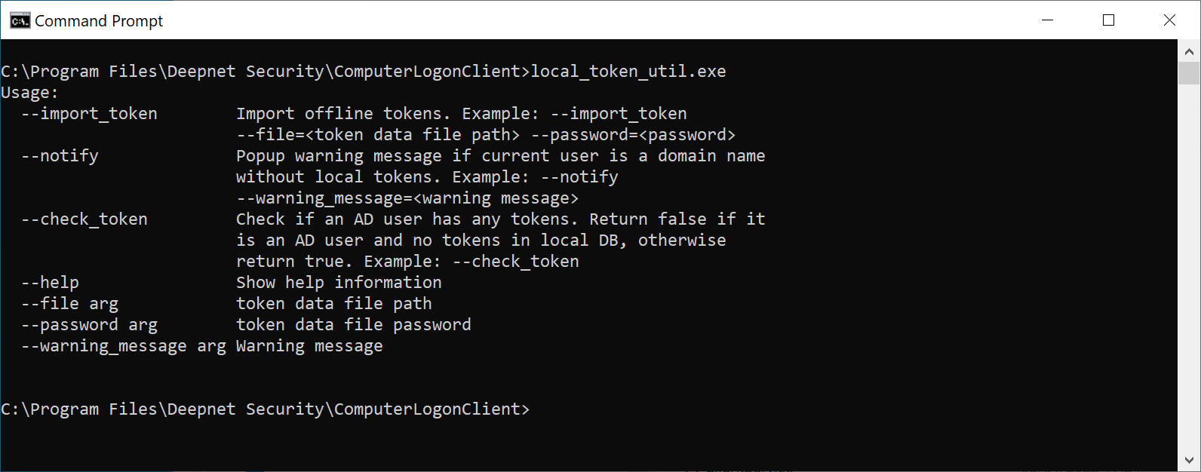Click the --warning_message arg option text
Screen dimensions: 1201x472
(x=124, y=346)
